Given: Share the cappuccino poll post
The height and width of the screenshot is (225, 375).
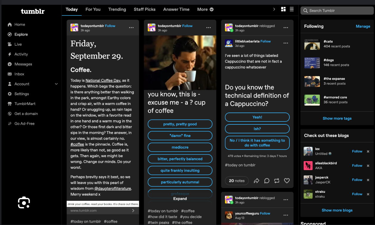Looking at the screenshot, I should 256,181.
